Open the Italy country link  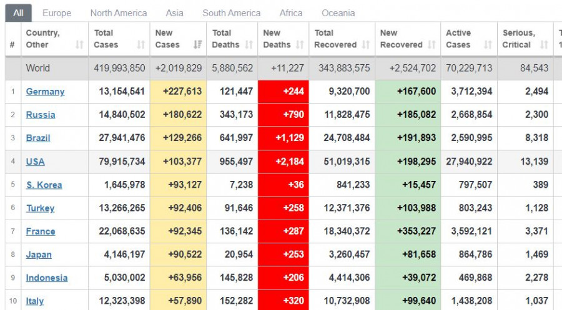[x=35, y=301]
